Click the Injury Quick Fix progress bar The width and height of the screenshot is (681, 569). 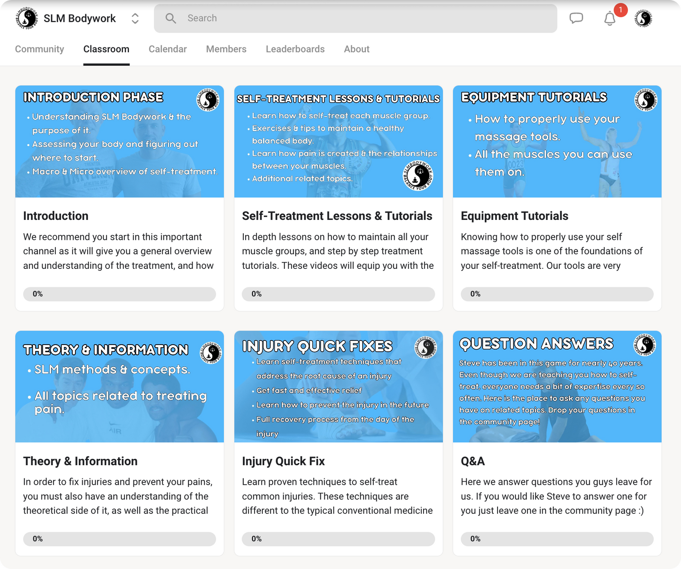coord(338,539)
